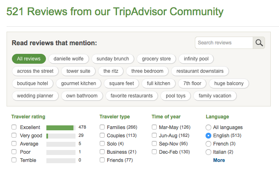Select the danielle wolfe tag
279x171 pixels.
[x=69, y=59]
